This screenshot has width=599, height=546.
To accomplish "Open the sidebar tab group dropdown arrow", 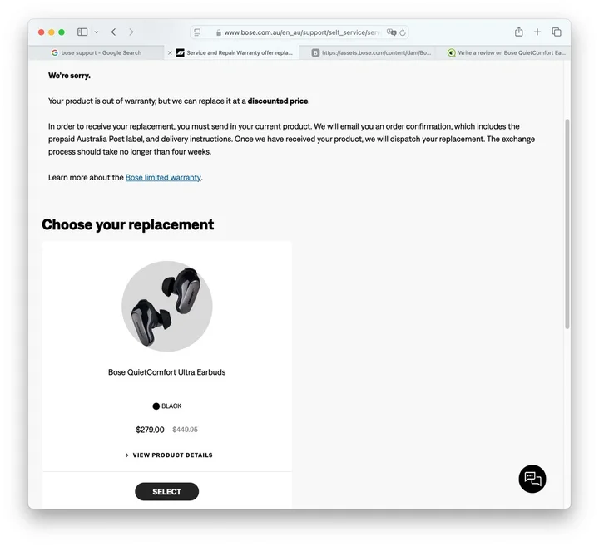I will point(97,32).
